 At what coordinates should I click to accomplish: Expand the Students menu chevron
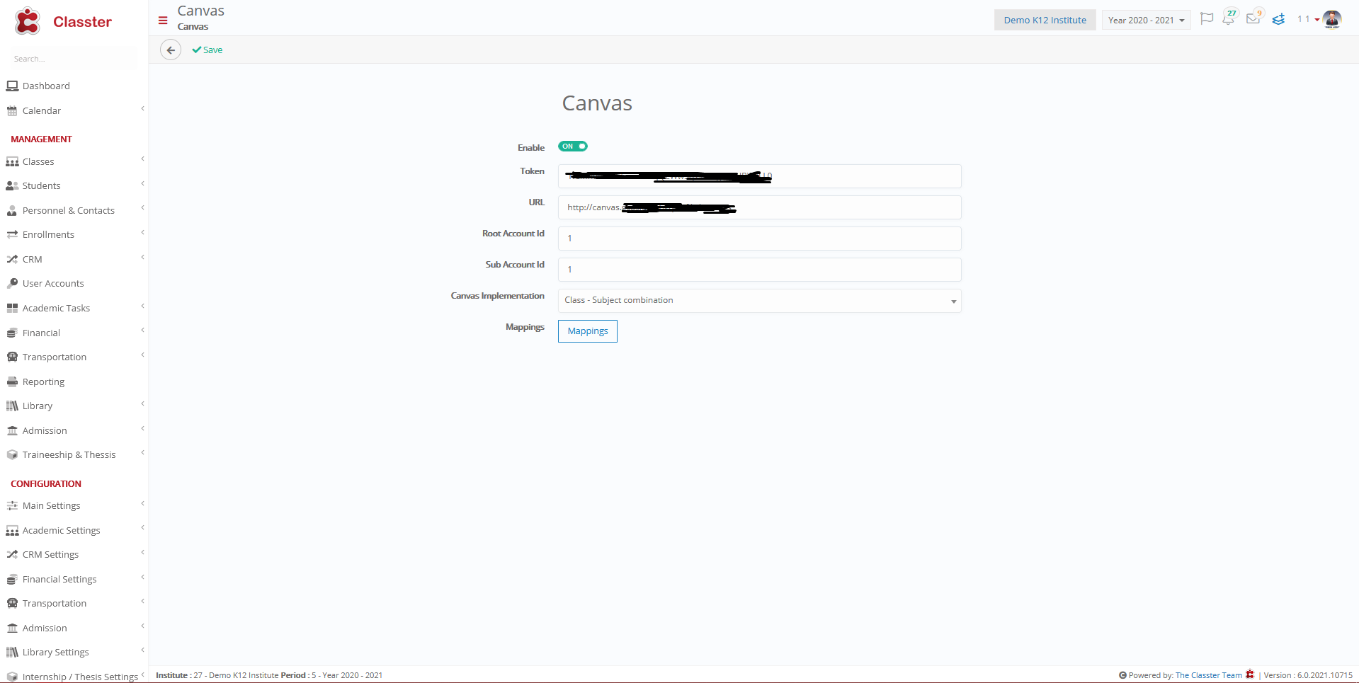point(142,184)
